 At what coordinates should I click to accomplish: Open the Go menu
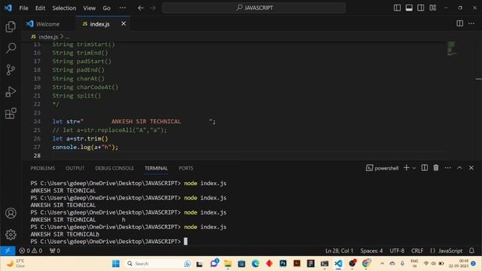pyautogui.click(x=106, y=8)
